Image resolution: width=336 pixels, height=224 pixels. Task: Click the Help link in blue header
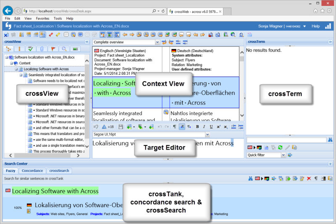point(316,26)
